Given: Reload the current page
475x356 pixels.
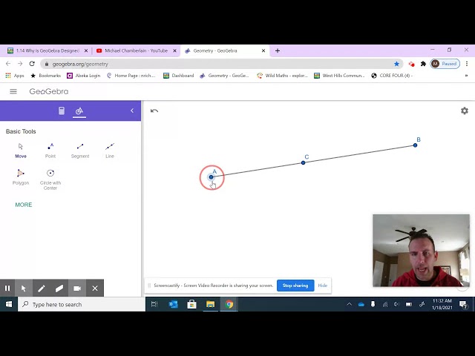Looking at the screenshot, I should tap(32, 64).
